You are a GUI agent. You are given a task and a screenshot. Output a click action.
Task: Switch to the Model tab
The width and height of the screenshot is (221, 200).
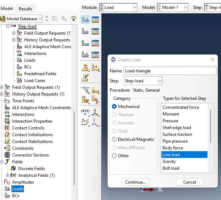[x=7, y=9]
